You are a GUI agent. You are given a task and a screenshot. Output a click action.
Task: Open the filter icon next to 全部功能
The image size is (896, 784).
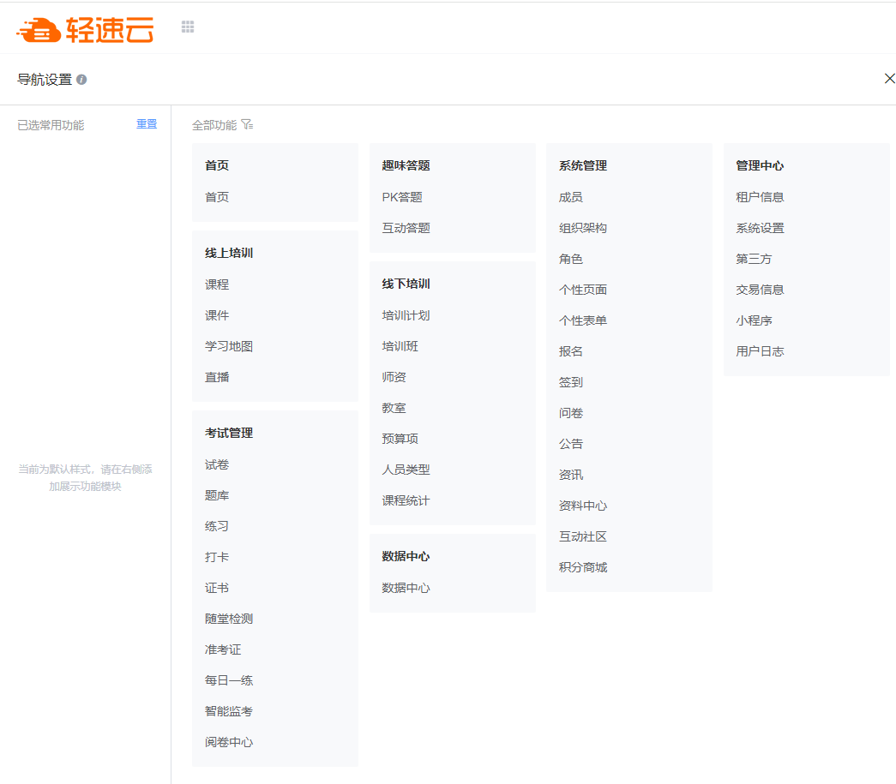247,125
